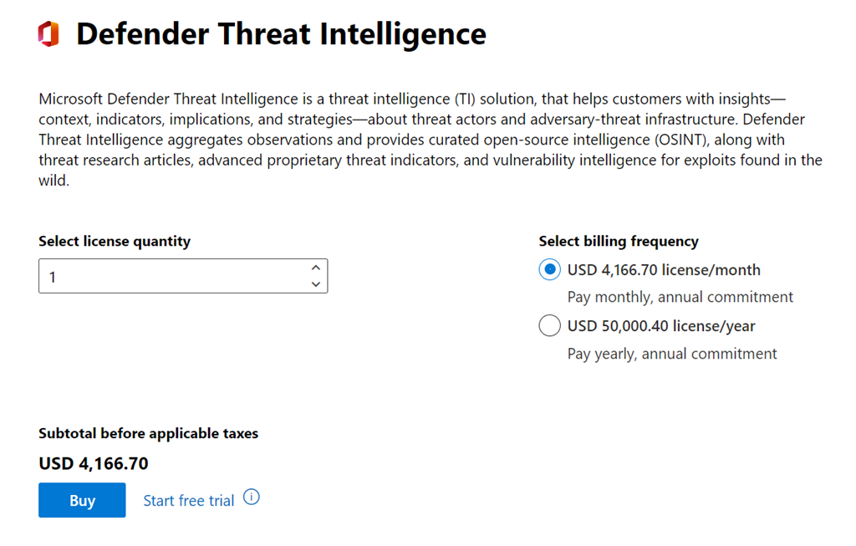The height and width of the screenshot is (546, 856).
Task: Click the USD 4,166.70 license/month label
Action: (x=664, y=270)
